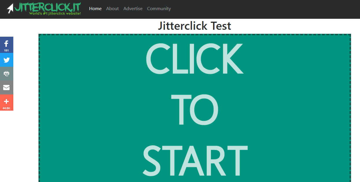This screenshot has width=360, height=182.
Task: Open the Advertise page
Action: [133, 9]
